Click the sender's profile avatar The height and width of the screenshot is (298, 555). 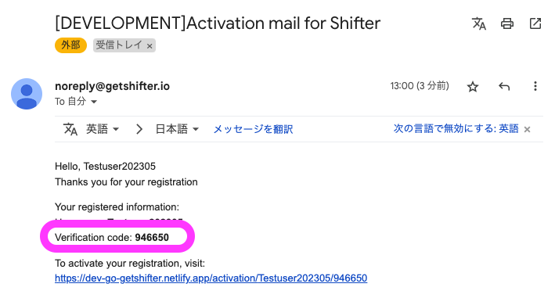[x=27, y=94]
